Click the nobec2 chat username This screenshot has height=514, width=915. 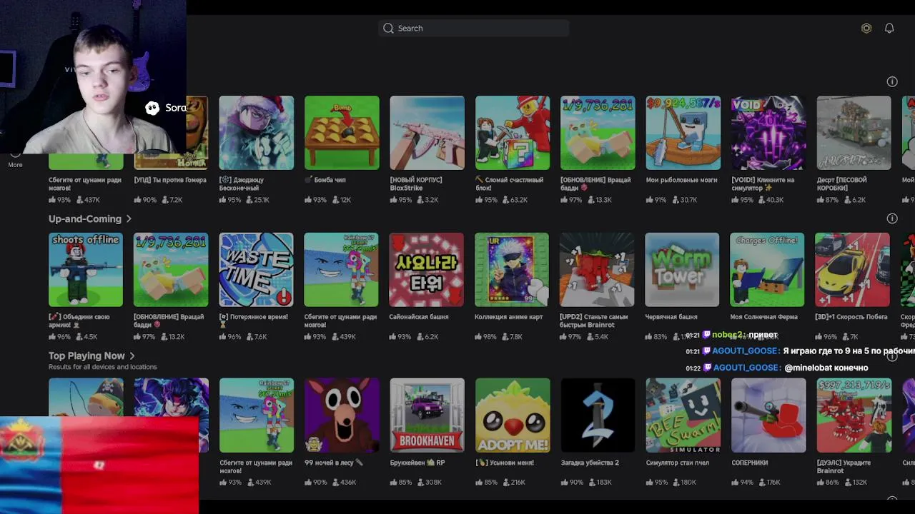click(728, 335)
